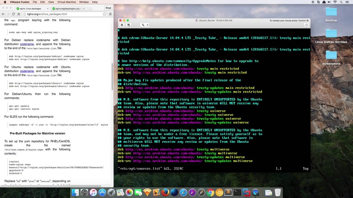The width and height of the screenshot is (353, 198).
Task: Open the Chrome hamburger menu
Action: click(110, 14)
